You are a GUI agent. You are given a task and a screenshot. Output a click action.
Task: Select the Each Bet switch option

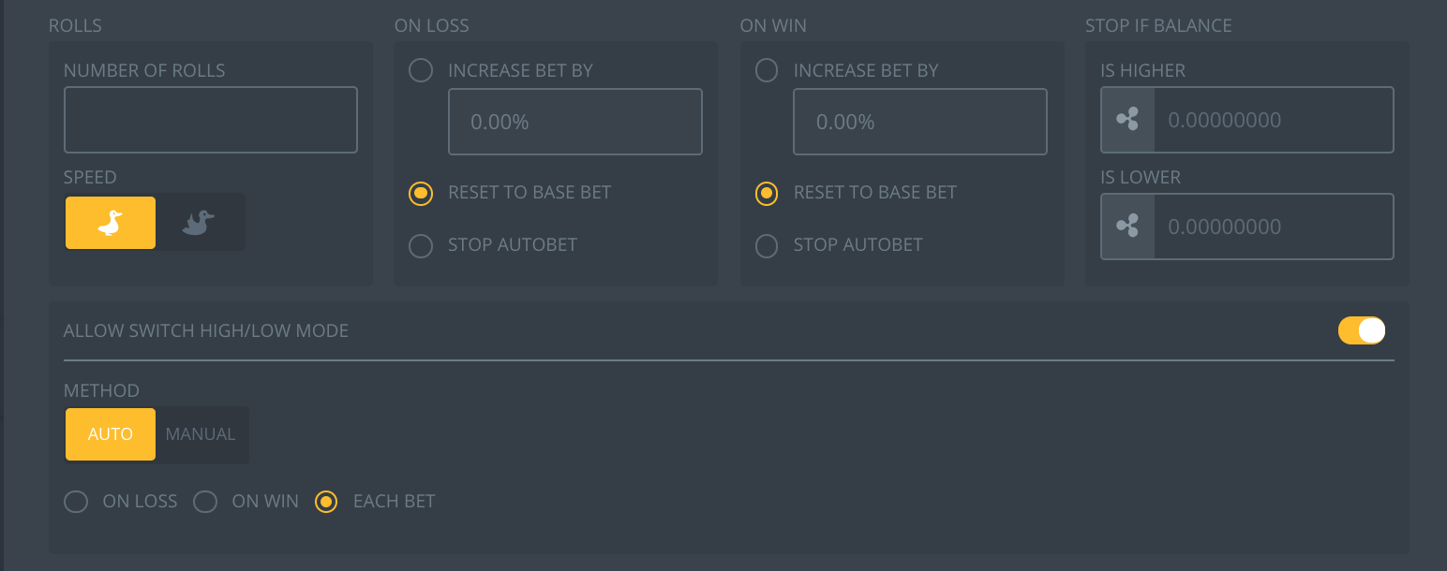[326, 502]
